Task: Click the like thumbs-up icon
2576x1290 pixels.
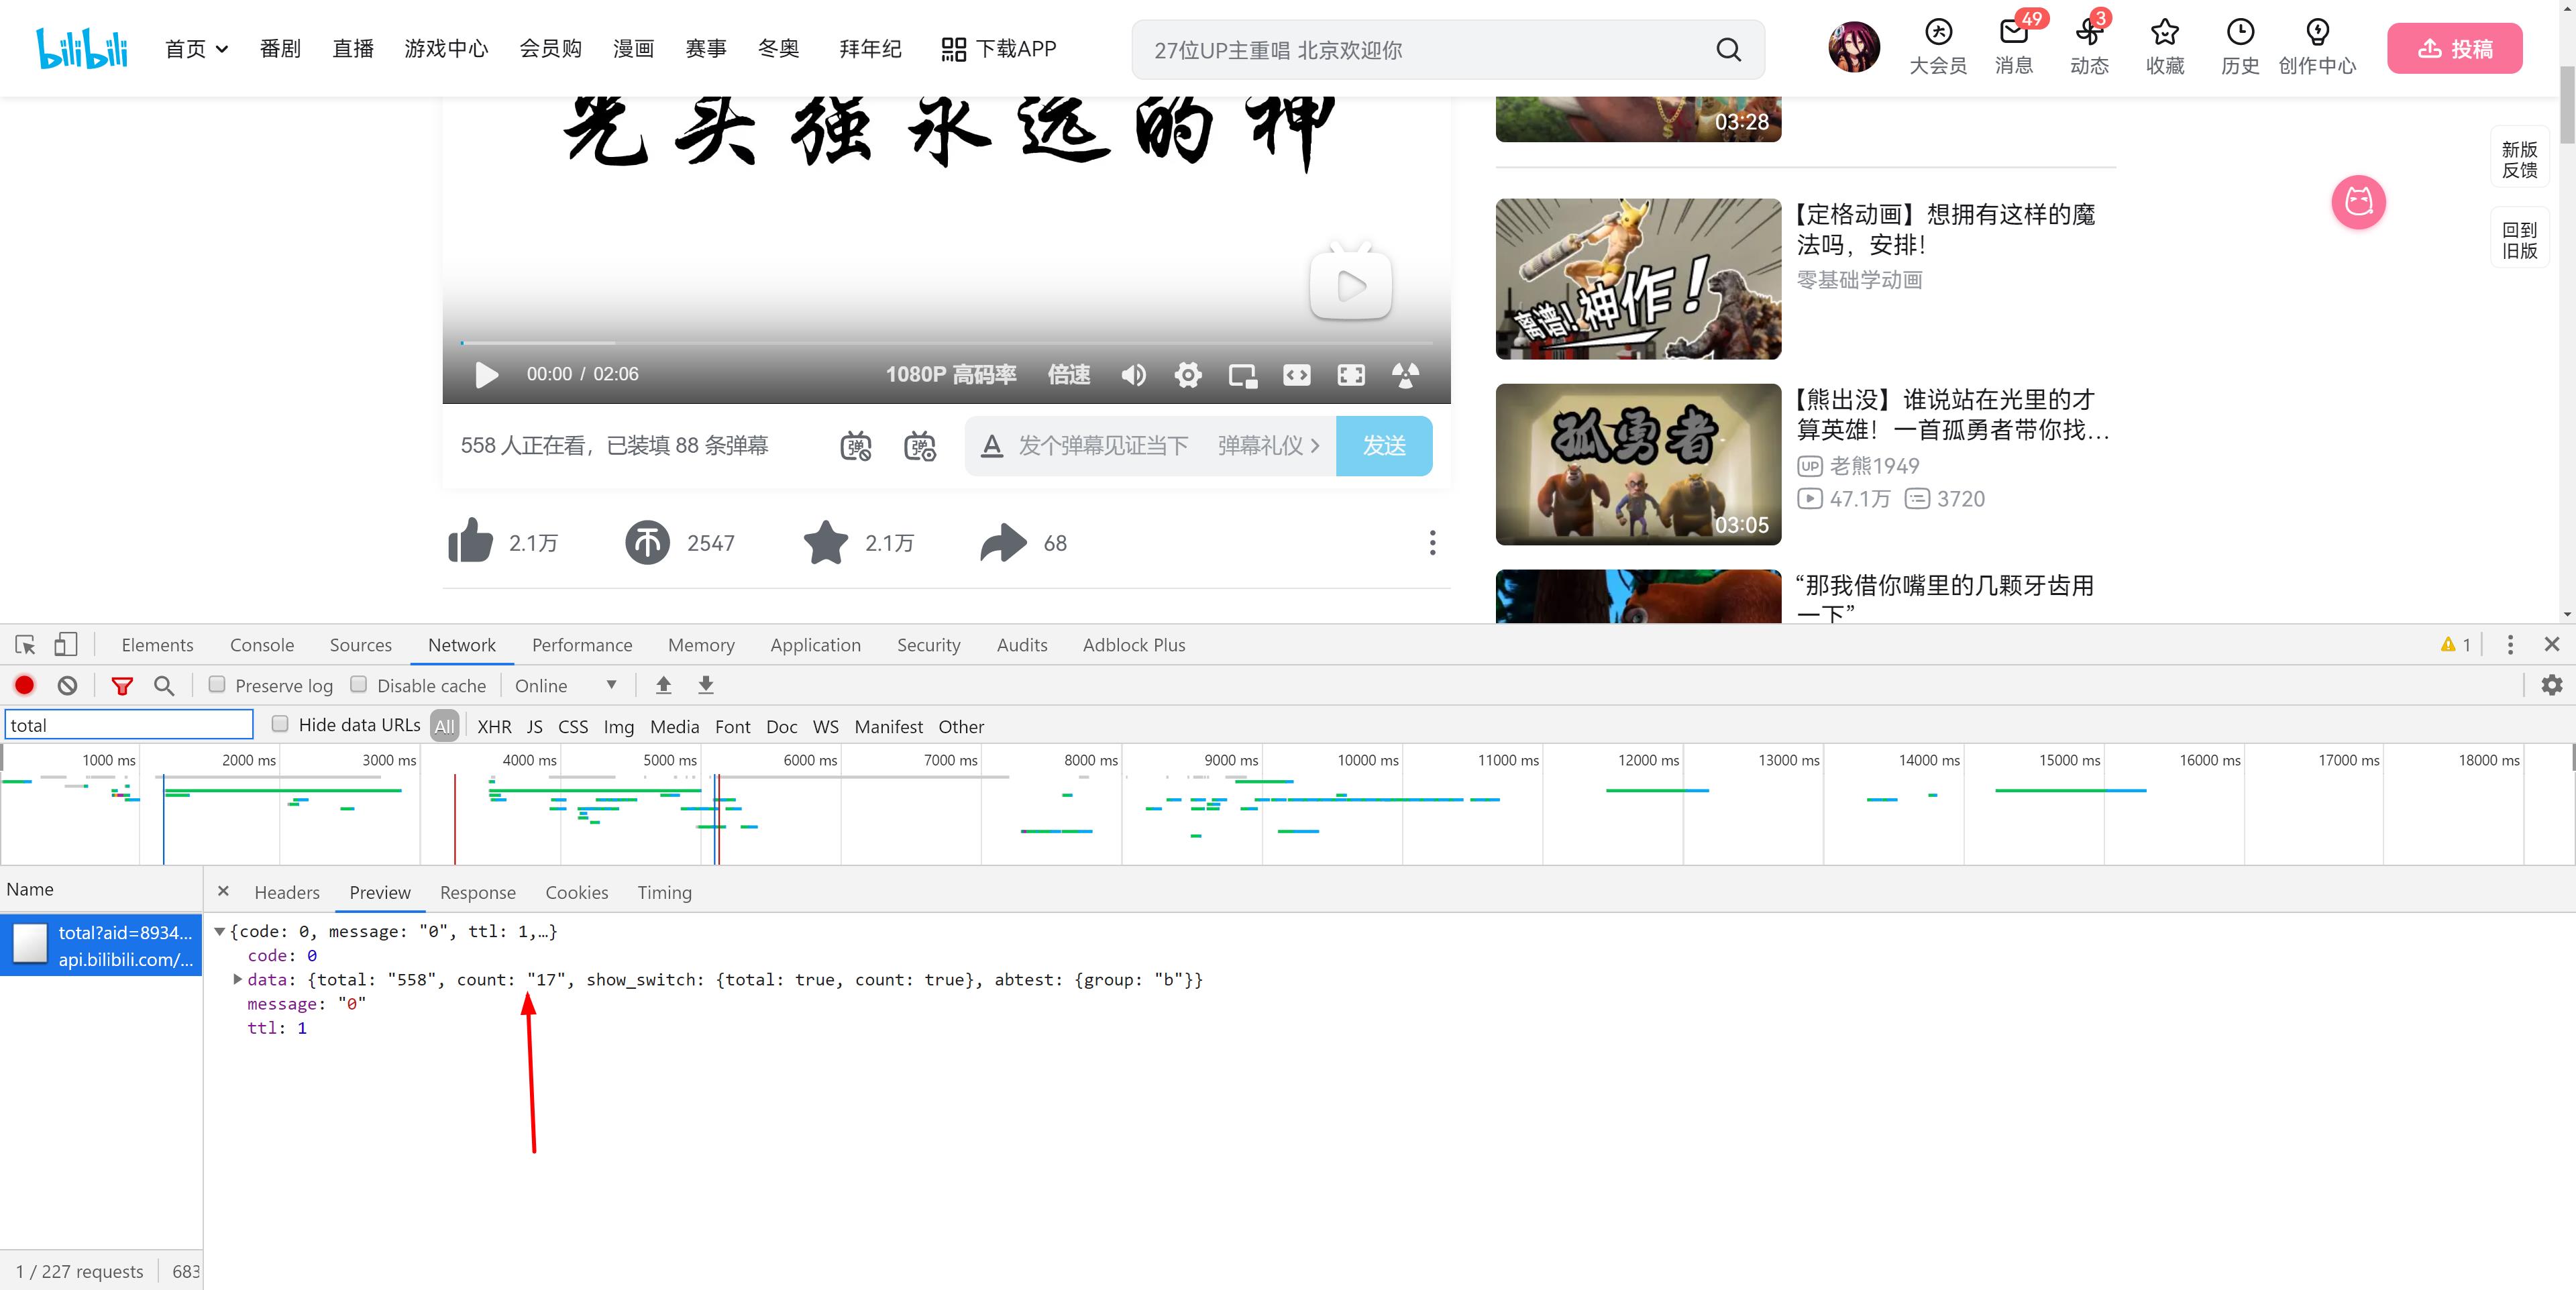Action: [470, 541]
